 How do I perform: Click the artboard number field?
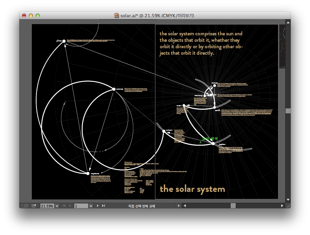tap(81, 206)
